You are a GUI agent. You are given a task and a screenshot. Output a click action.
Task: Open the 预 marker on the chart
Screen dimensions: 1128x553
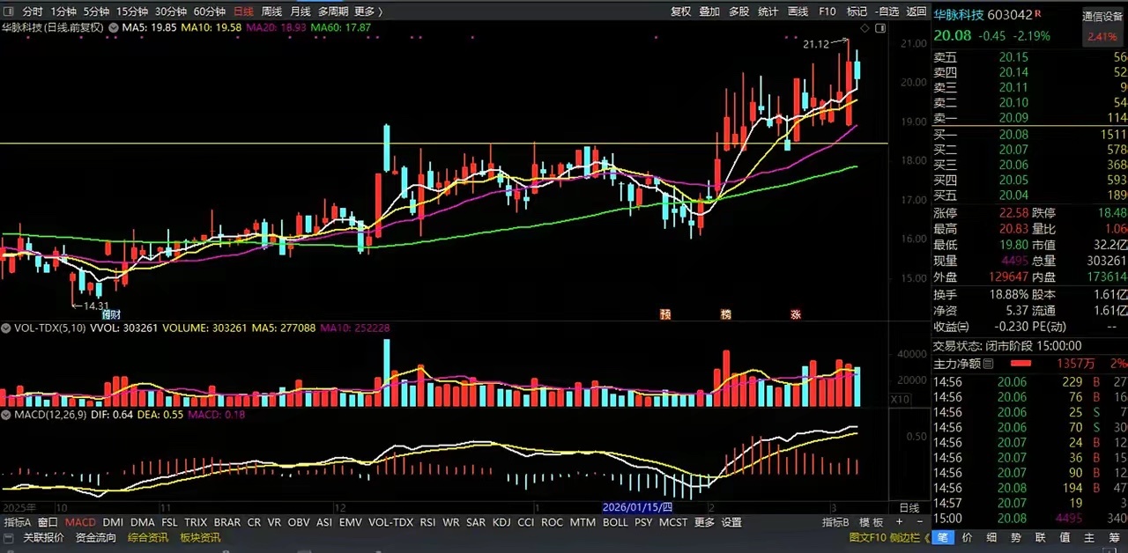(665, 313)
